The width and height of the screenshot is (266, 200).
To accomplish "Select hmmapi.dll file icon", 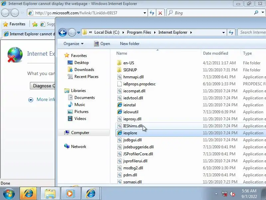I will (x=119, y=77).
